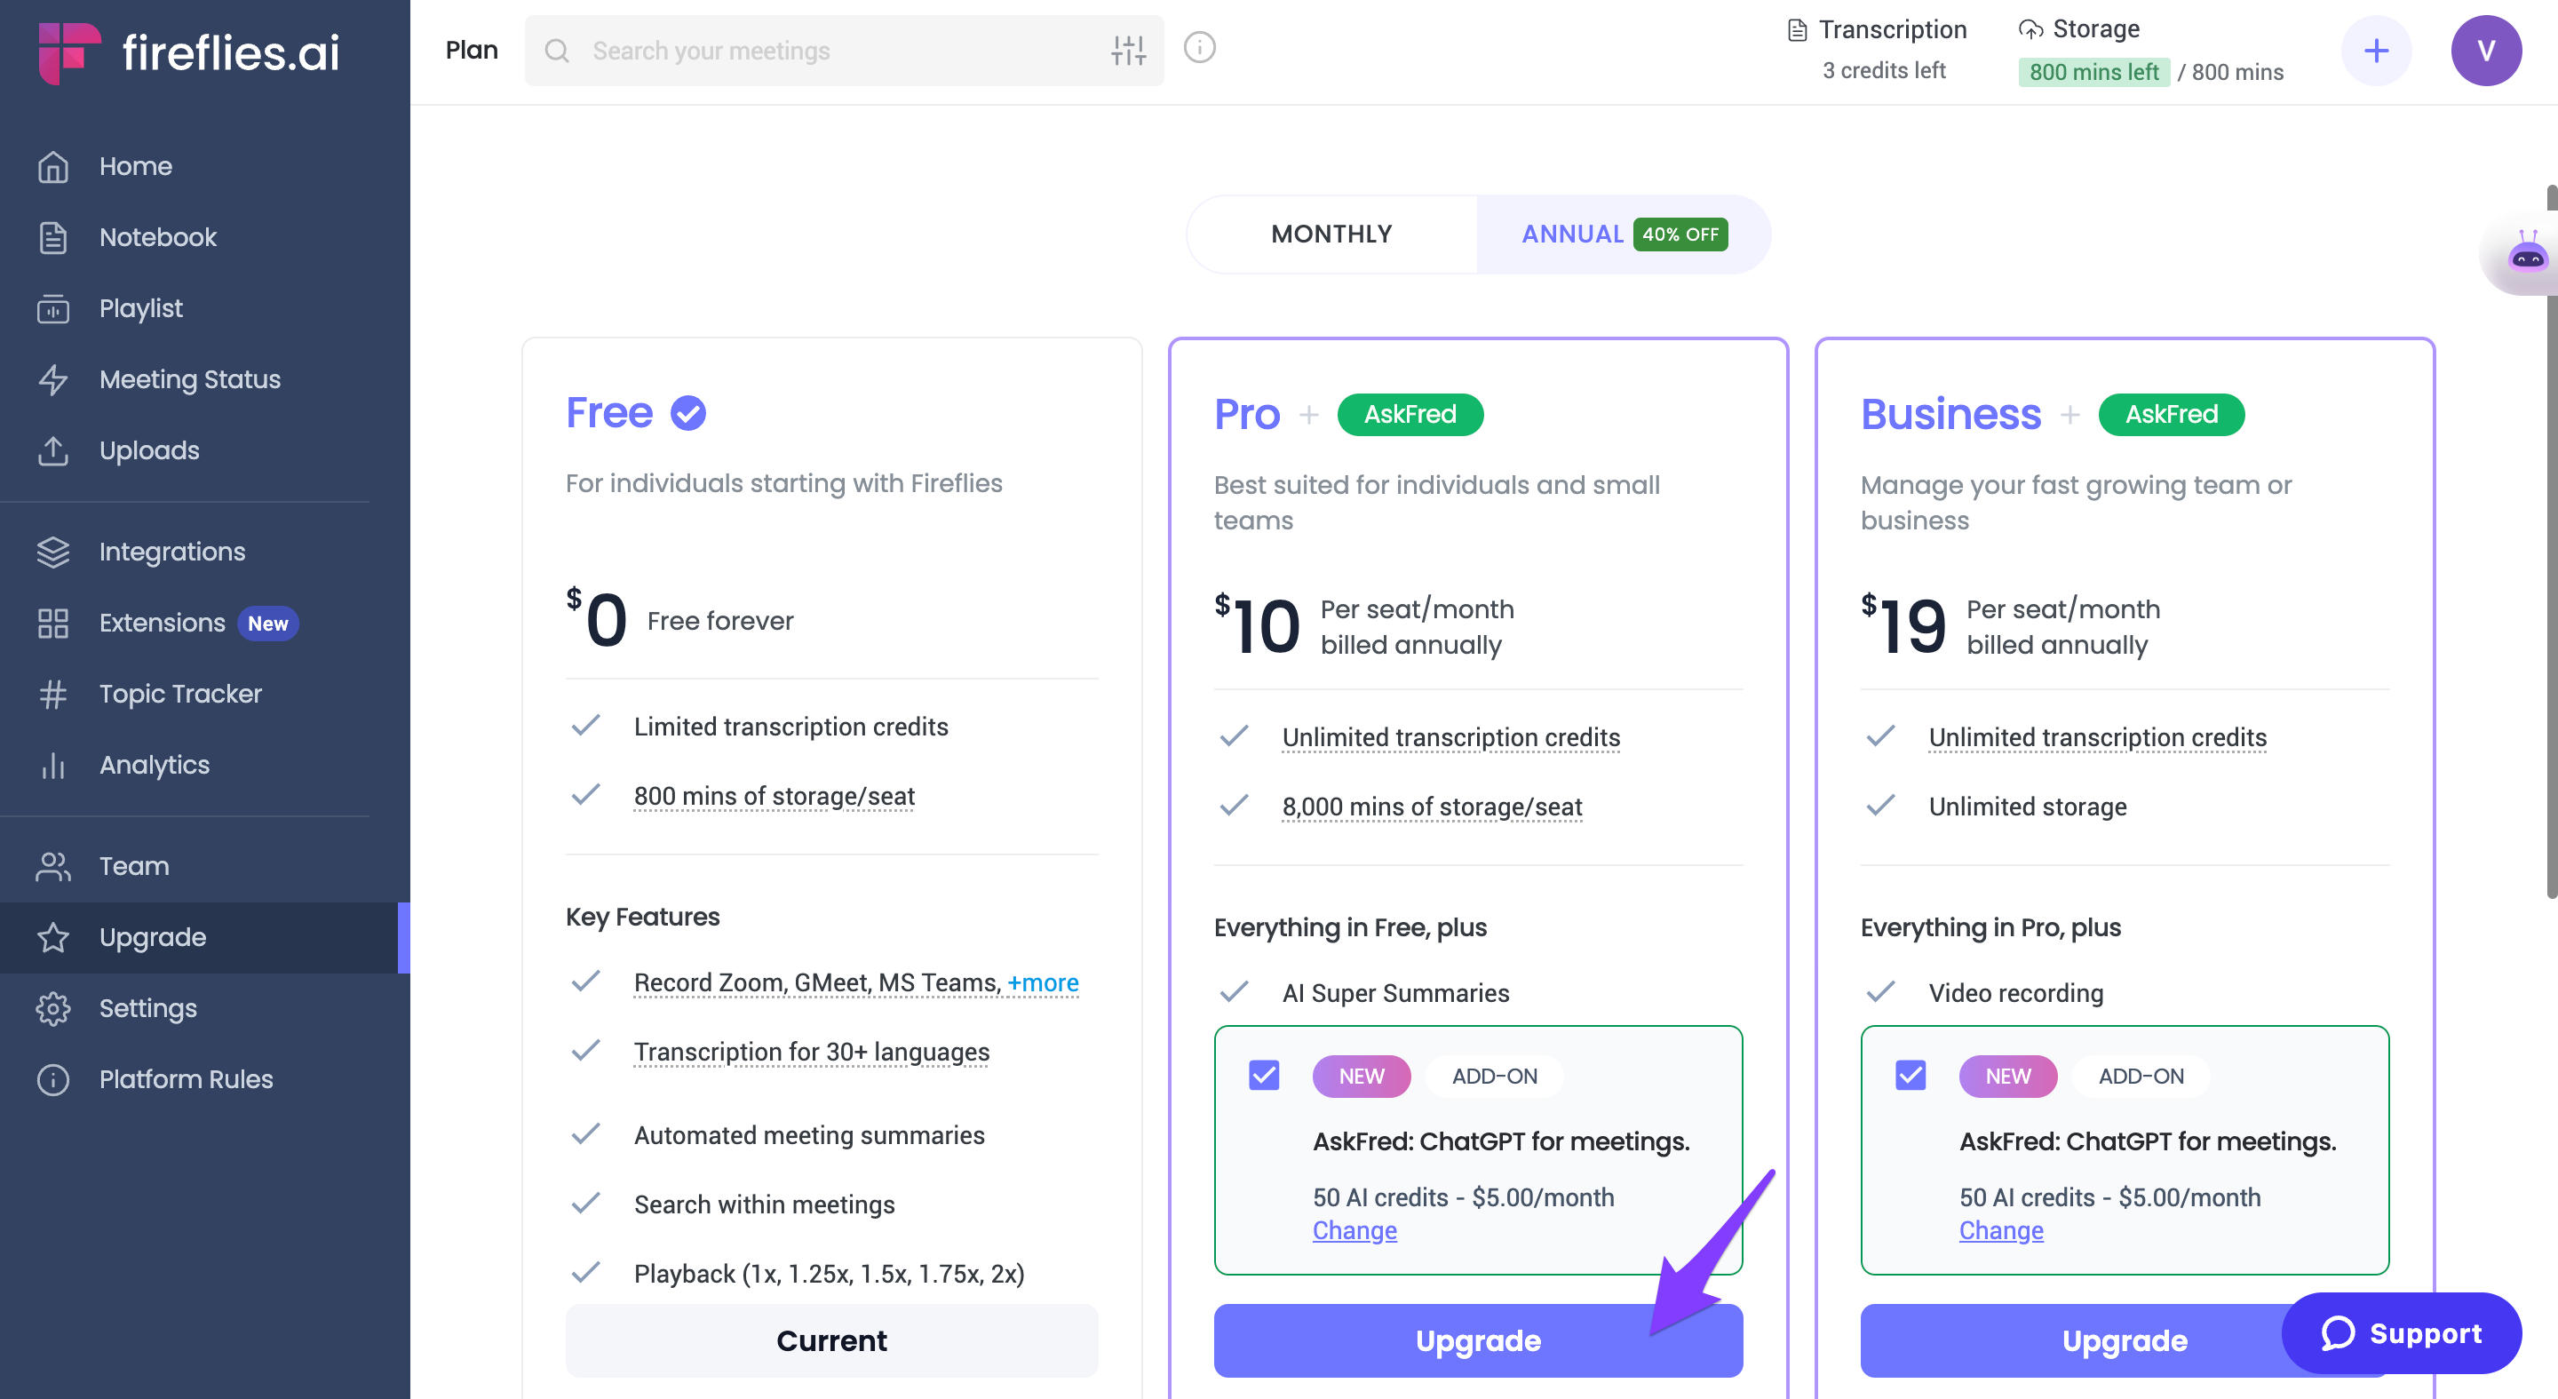The width and height of the screenshot is (2558, 1399).
Task: Open the Notebook sidebar icon
Action: pos(52,237)
